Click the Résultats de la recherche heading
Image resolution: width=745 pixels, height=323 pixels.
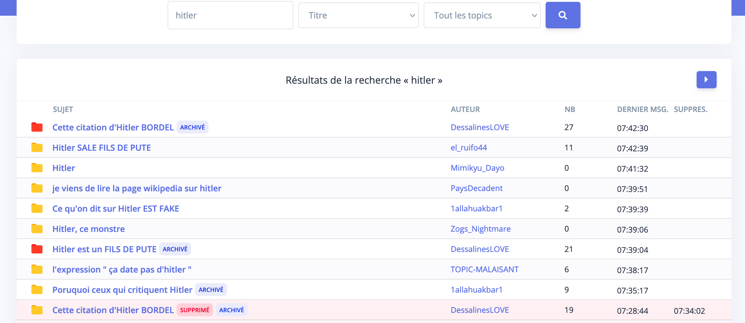pos(364,80)
